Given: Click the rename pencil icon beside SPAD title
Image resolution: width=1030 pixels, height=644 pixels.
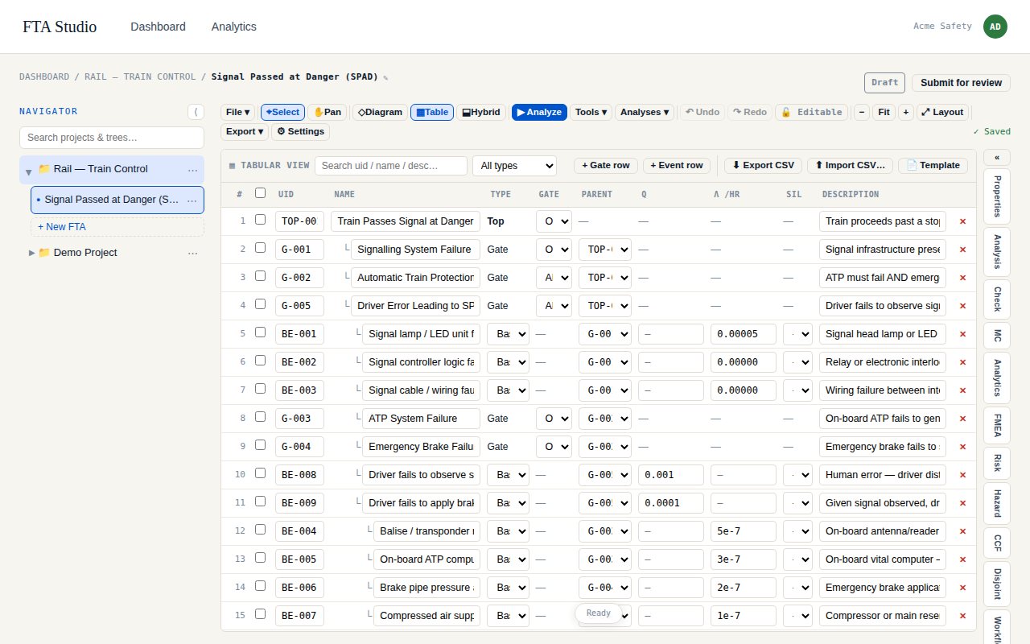Looking at the screenshot, I should tap(385, 78).
